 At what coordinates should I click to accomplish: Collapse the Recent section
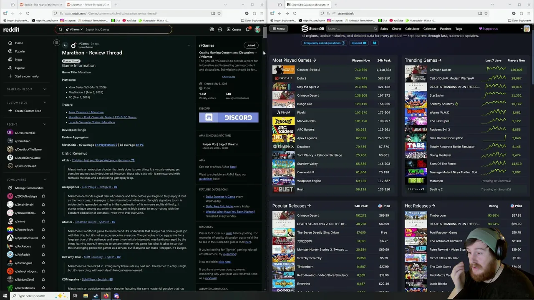pyautogui.click(x=45, y=124)
